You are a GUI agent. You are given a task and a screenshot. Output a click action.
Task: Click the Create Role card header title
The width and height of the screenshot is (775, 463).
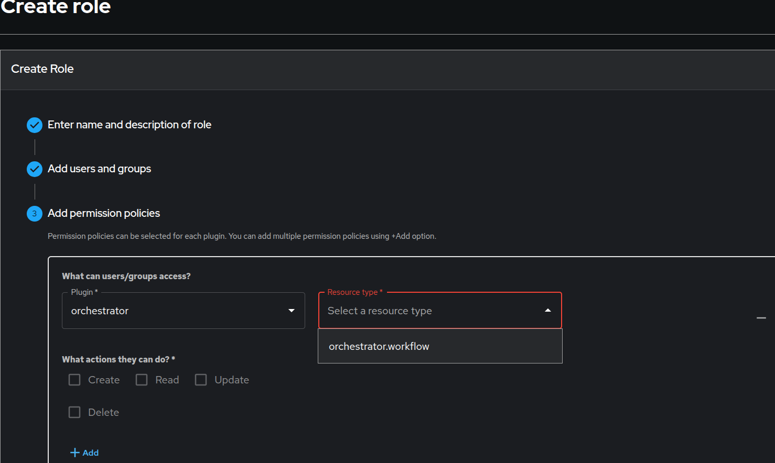coord(42,69)
